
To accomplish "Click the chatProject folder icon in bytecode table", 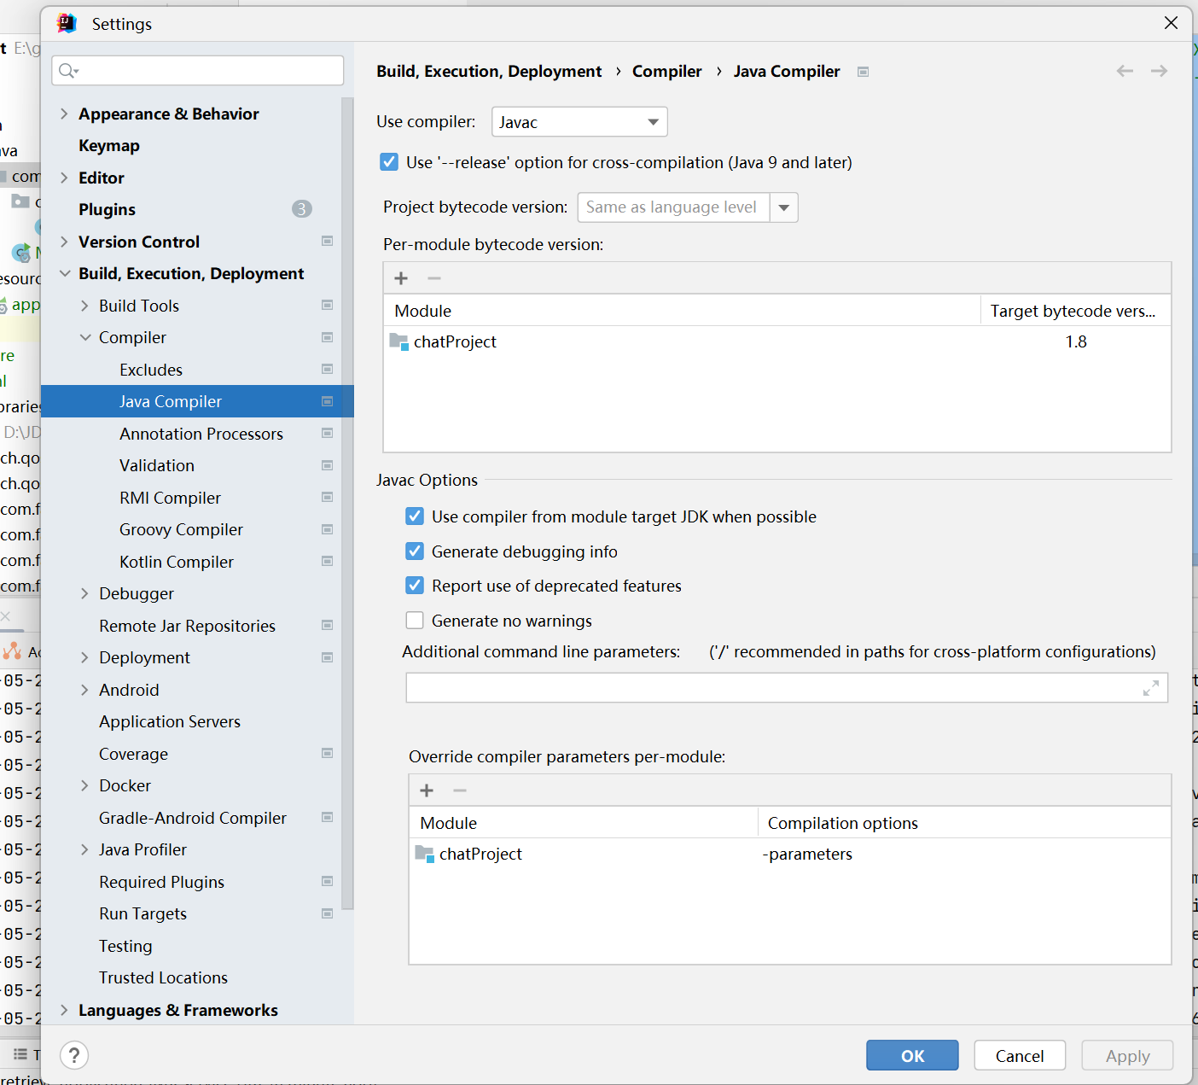I will pos(398,341).
